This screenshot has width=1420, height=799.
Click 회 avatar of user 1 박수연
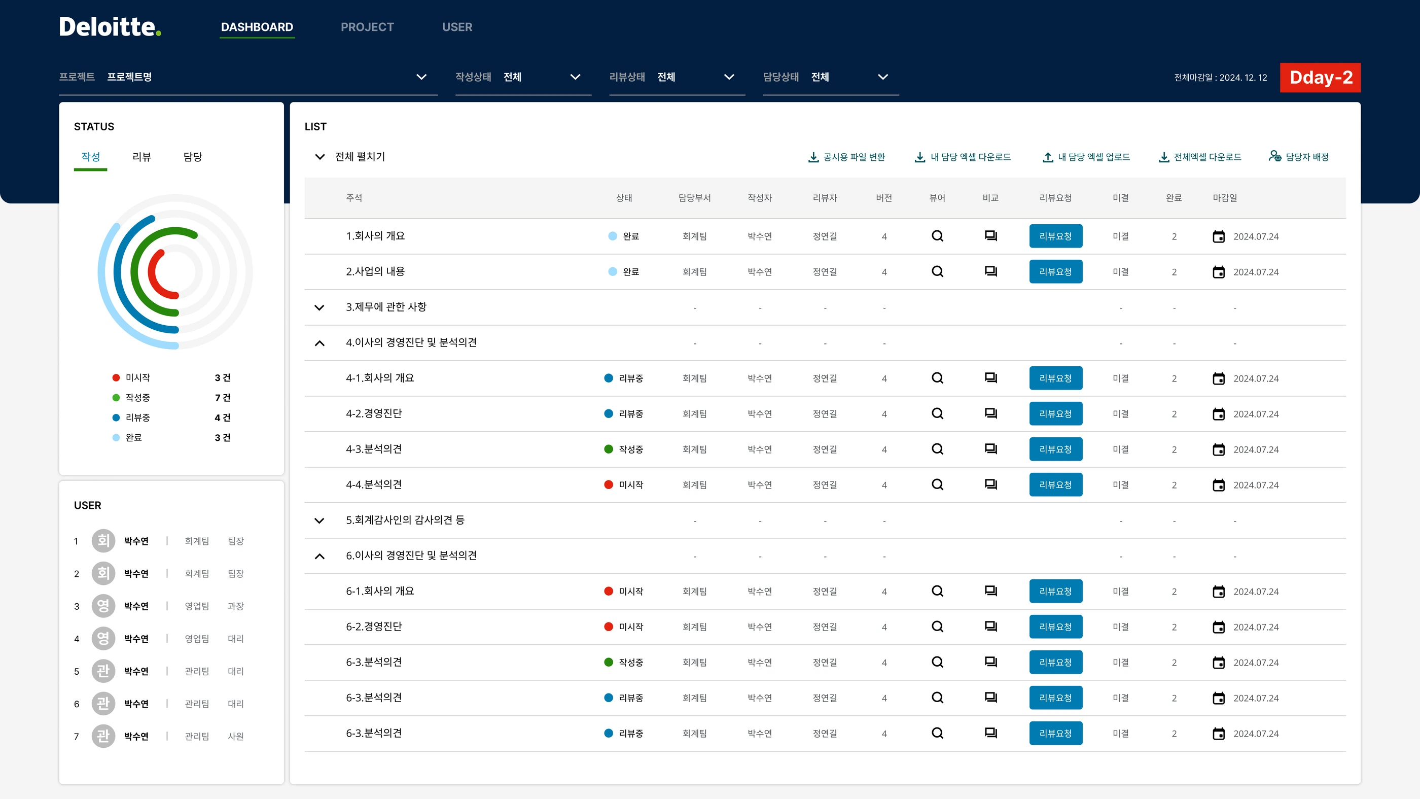tap(103, 541)
